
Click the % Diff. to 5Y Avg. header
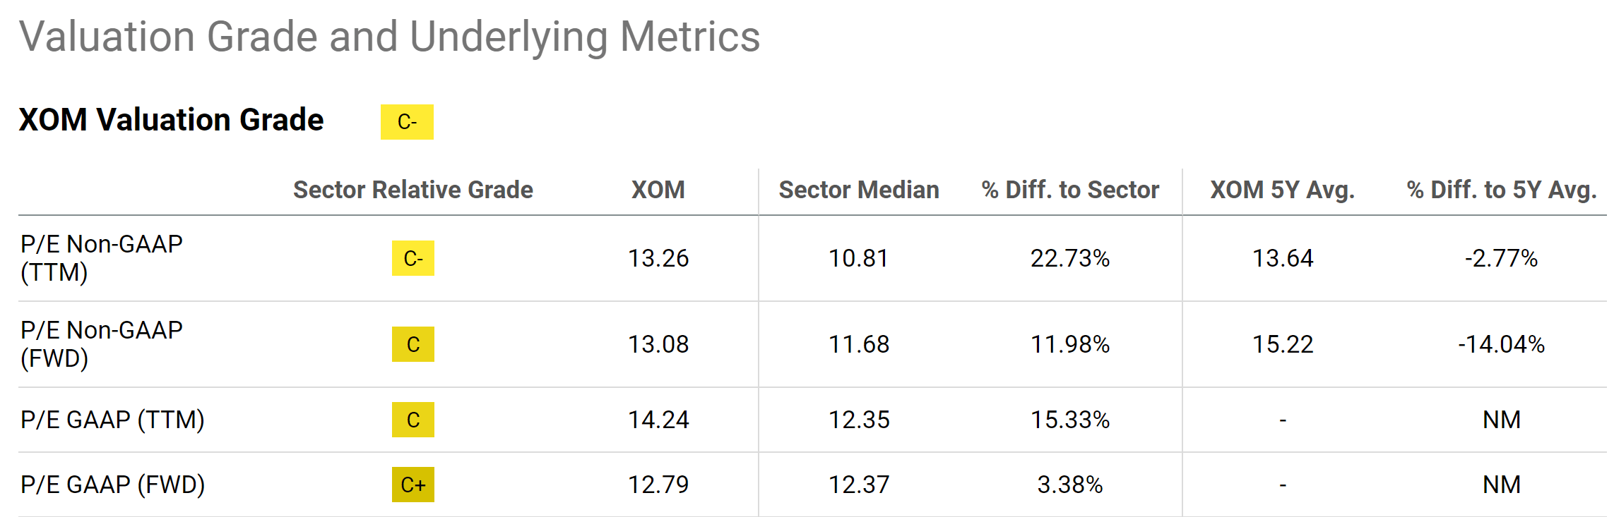click(x=1501, y=190)
